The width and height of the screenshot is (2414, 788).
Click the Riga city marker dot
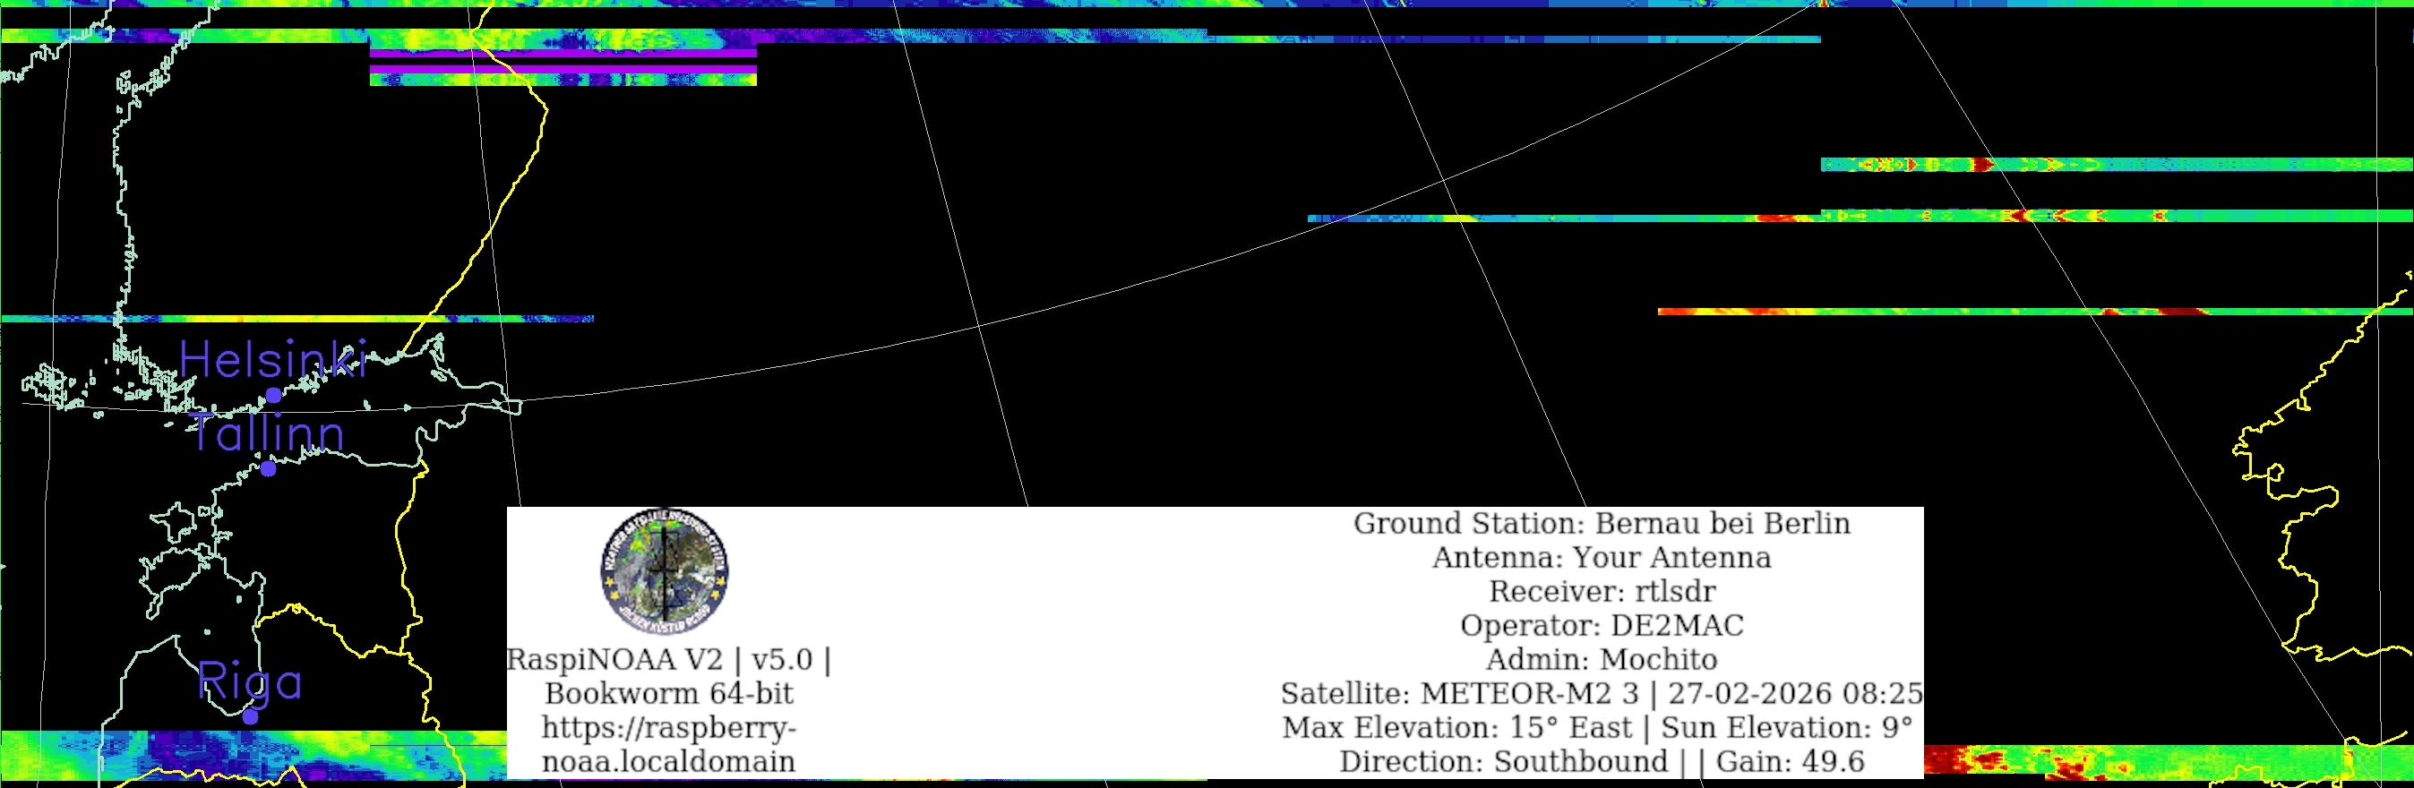coord(250,716)
